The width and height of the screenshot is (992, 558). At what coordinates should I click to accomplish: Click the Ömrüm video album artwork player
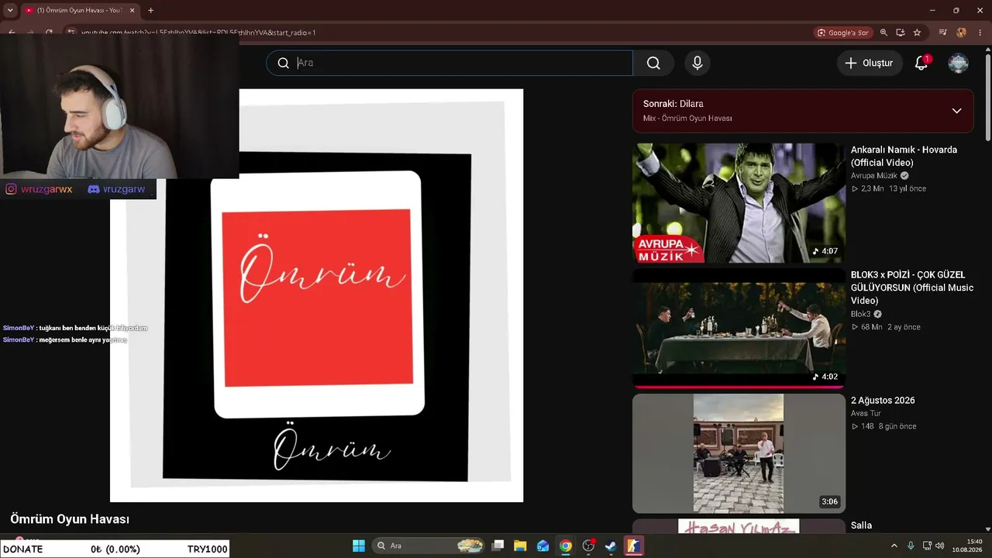[x=316, y=295]
